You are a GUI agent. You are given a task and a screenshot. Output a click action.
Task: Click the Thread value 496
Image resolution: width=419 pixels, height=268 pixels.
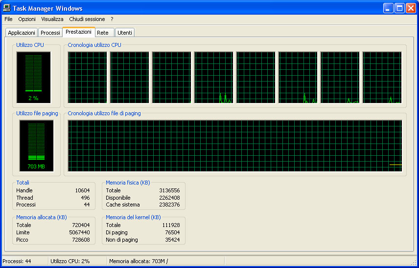click(85, 198)
